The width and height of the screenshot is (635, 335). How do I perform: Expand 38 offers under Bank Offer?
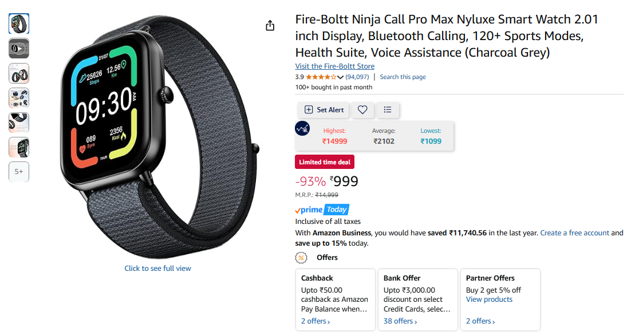point(400,321)
